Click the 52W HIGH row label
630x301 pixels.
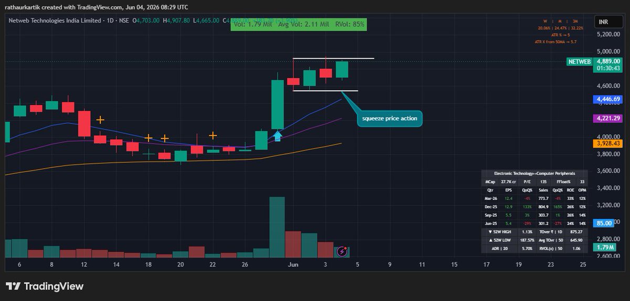tap(500, 232)
